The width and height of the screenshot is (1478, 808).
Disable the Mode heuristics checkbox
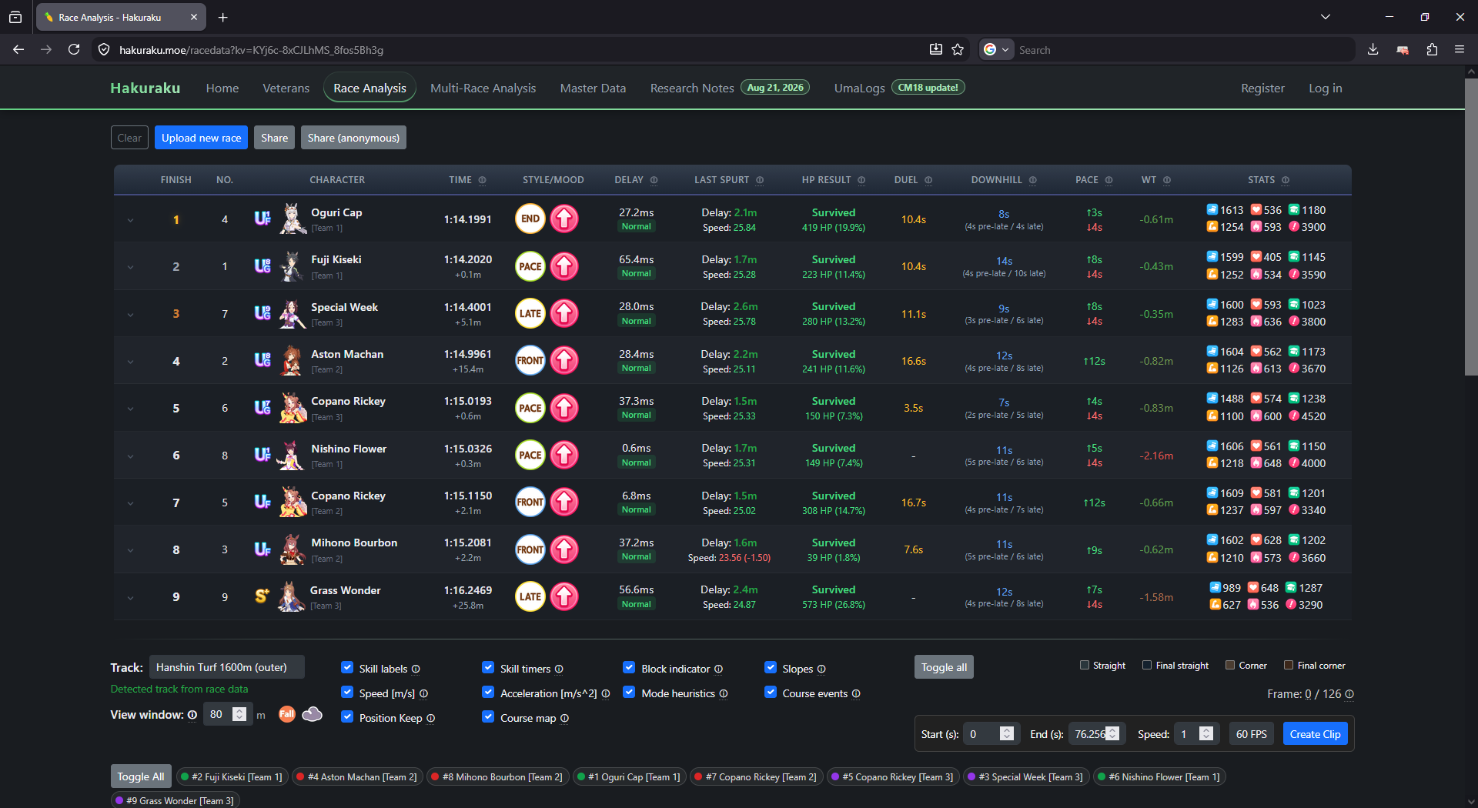click(x=629, y=693)
